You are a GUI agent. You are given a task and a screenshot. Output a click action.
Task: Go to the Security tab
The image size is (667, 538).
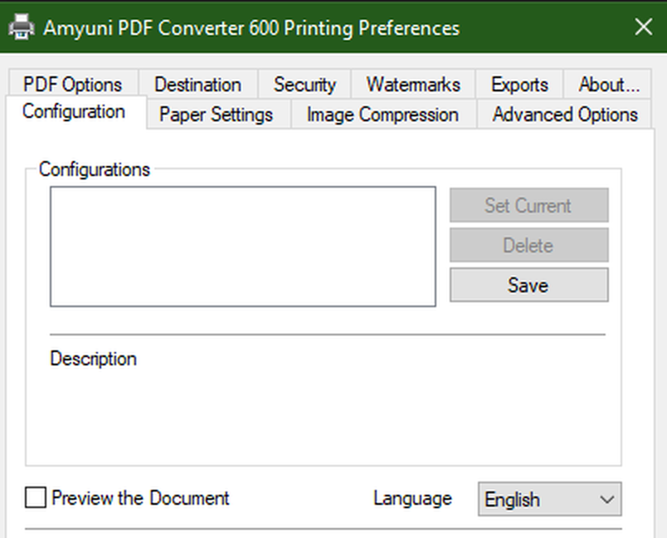point(304,85)
